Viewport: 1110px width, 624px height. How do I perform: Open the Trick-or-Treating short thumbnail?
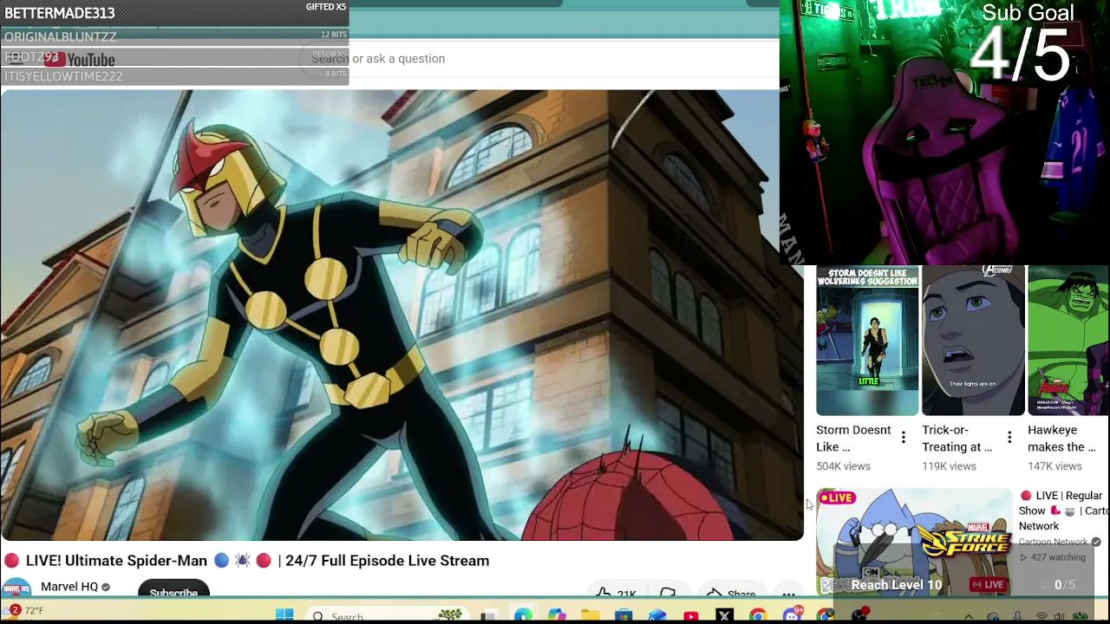tap(973, 341)
